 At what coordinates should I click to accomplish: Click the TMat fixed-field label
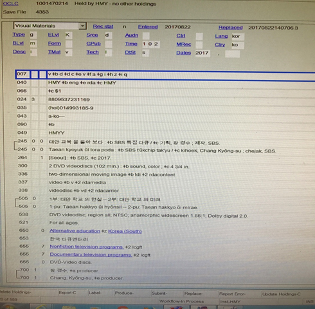tap(54, 52)
